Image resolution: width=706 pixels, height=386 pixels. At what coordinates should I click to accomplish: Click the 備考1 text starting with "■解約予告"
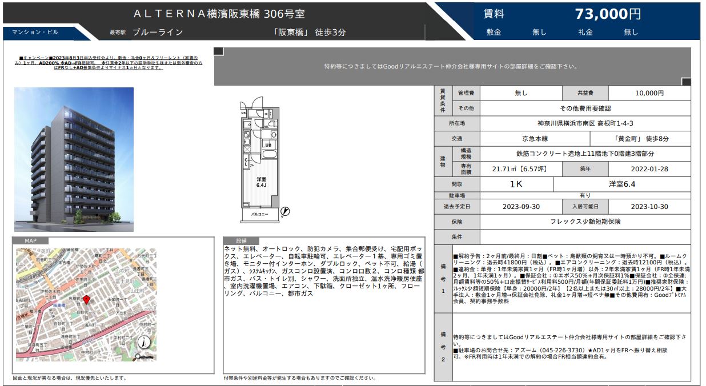(571, 279)
